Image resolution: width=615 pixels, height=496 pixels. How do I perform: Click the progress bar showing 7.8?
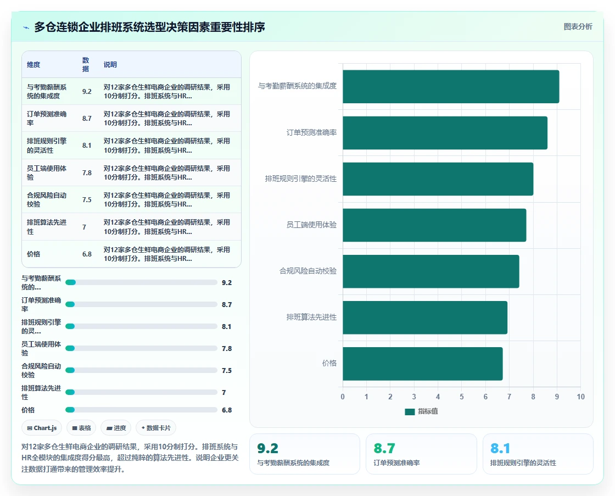[x=141, y=348]
